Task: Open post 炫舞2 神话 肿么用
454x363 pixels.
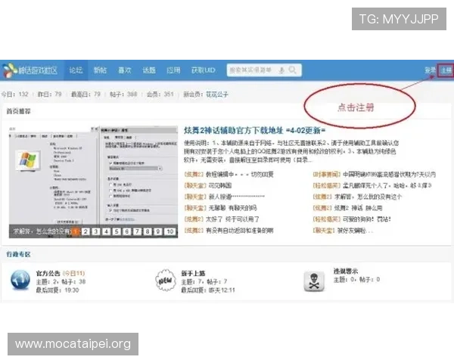Action: point(358,208)
